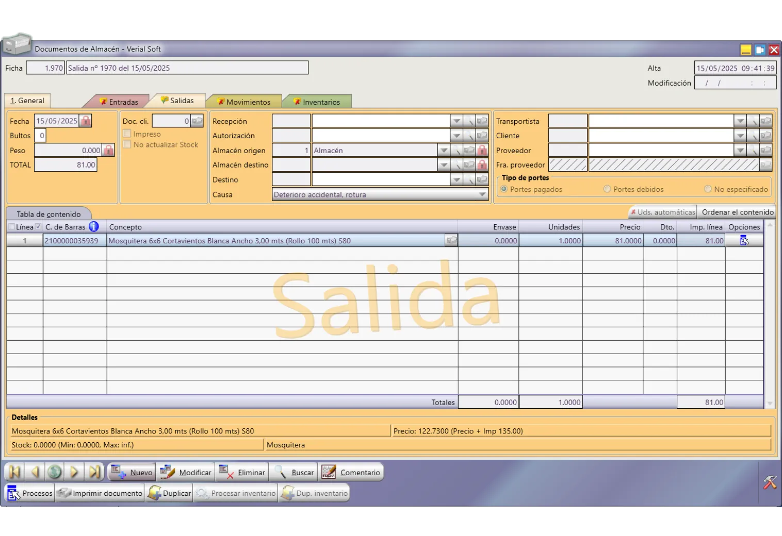Expand the Transportista dropdown arrow
This screenshot has height=536, width=782.
740,121
